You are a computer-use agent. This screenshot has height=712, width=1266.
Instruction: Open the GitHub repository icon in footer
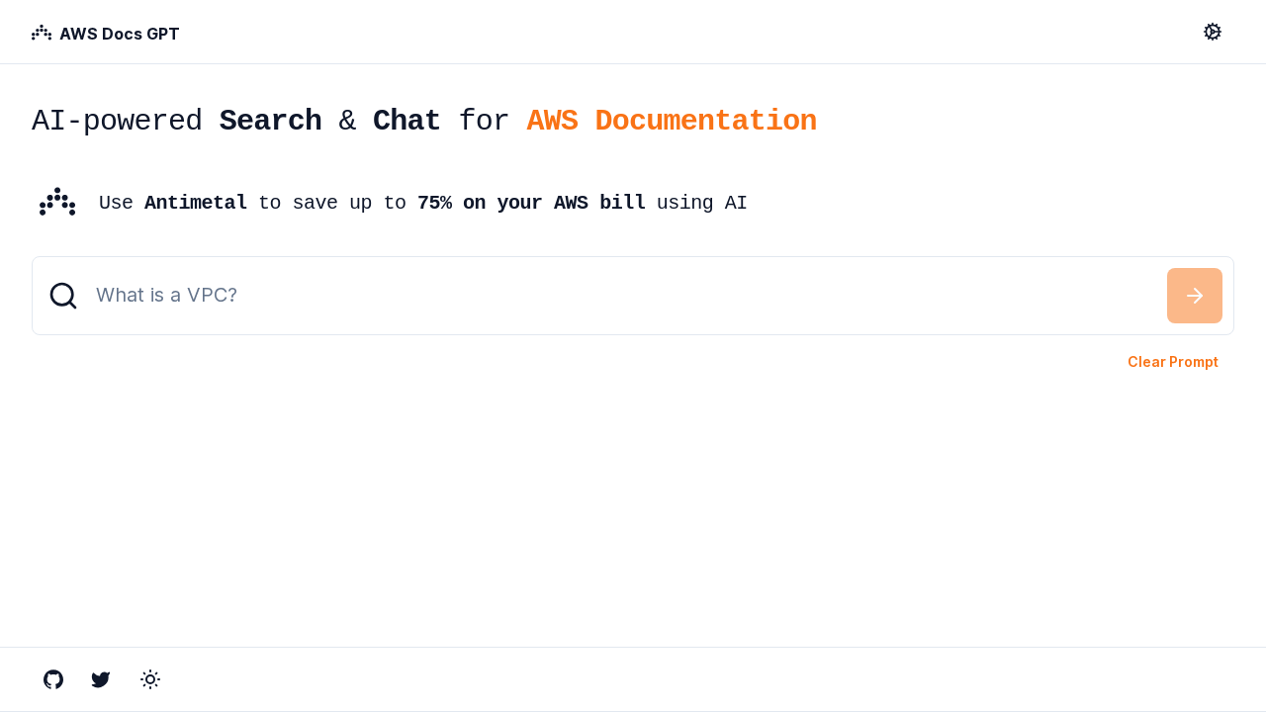(51, 677)
